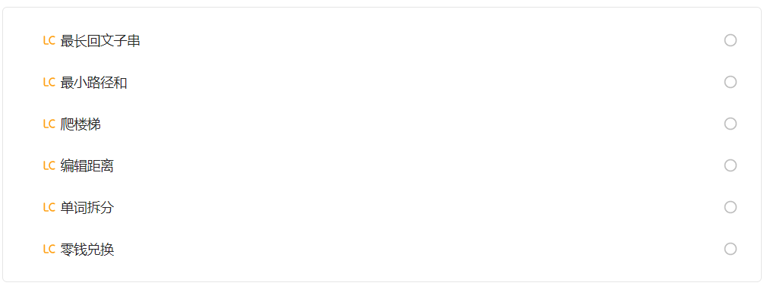The height and width of the screenshot is (286, 767).
Task: Open the 最长回文子串 problem link
Action: pyautogui.click(x=100, y=41)
